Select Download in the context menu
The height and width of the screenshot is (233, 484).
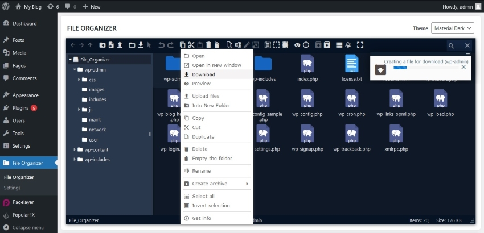pyautogui.click(x=217, y=74)
